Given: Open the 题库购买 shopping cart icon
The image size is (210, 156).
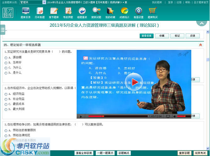Looking at the screenshot, I should point(153,13).
